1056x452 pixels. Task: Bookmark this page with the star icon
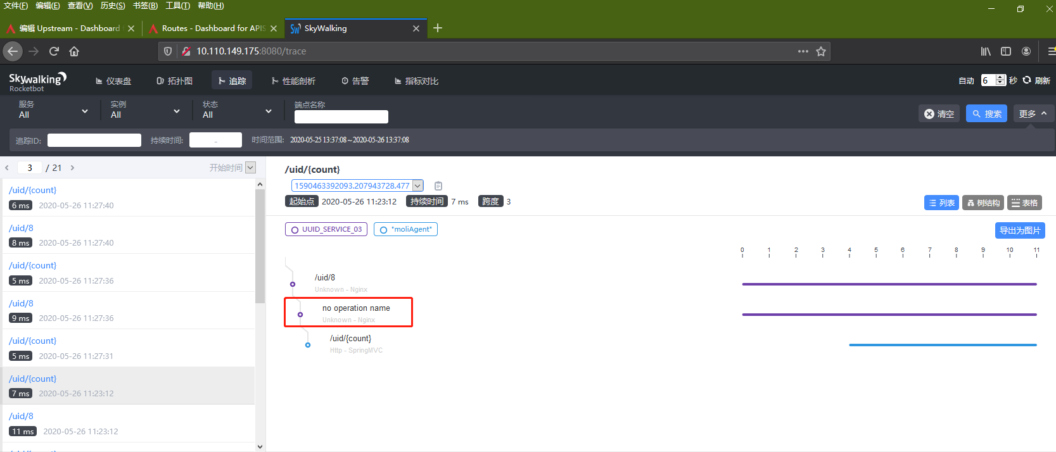[x=821, y=51]
